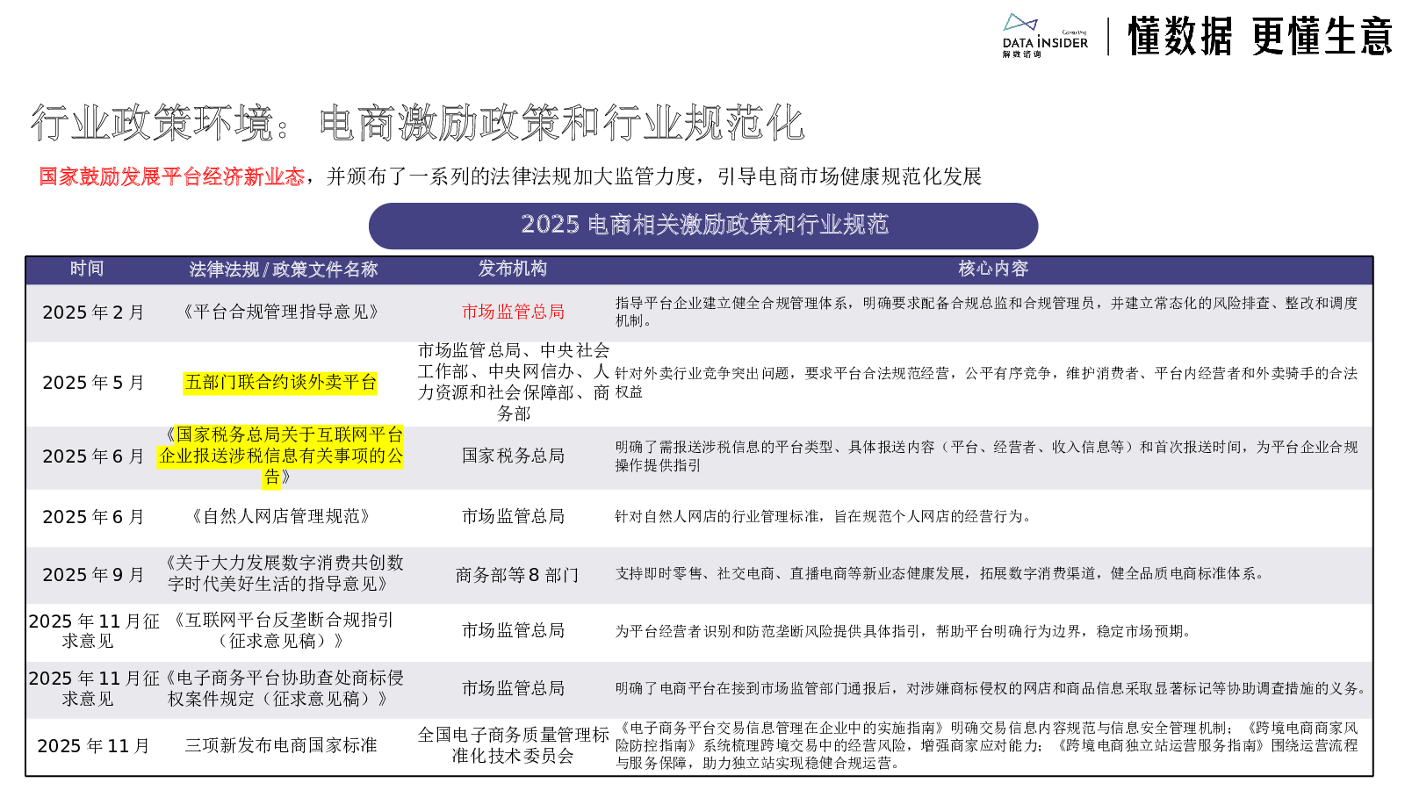This screenshot has width=1405, height=790.
Task: Select the 时间 column header
Action: [87, 269]
